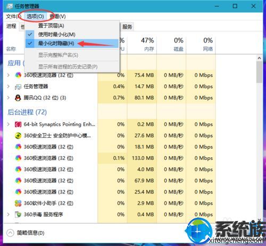Select the 360杀毒 服务程序 shield icon
The image size is (266, 246).
click(18, 215)
